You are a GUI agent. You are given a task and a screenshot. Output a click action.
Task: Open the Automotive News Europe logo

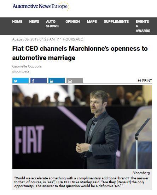[41, 6]
